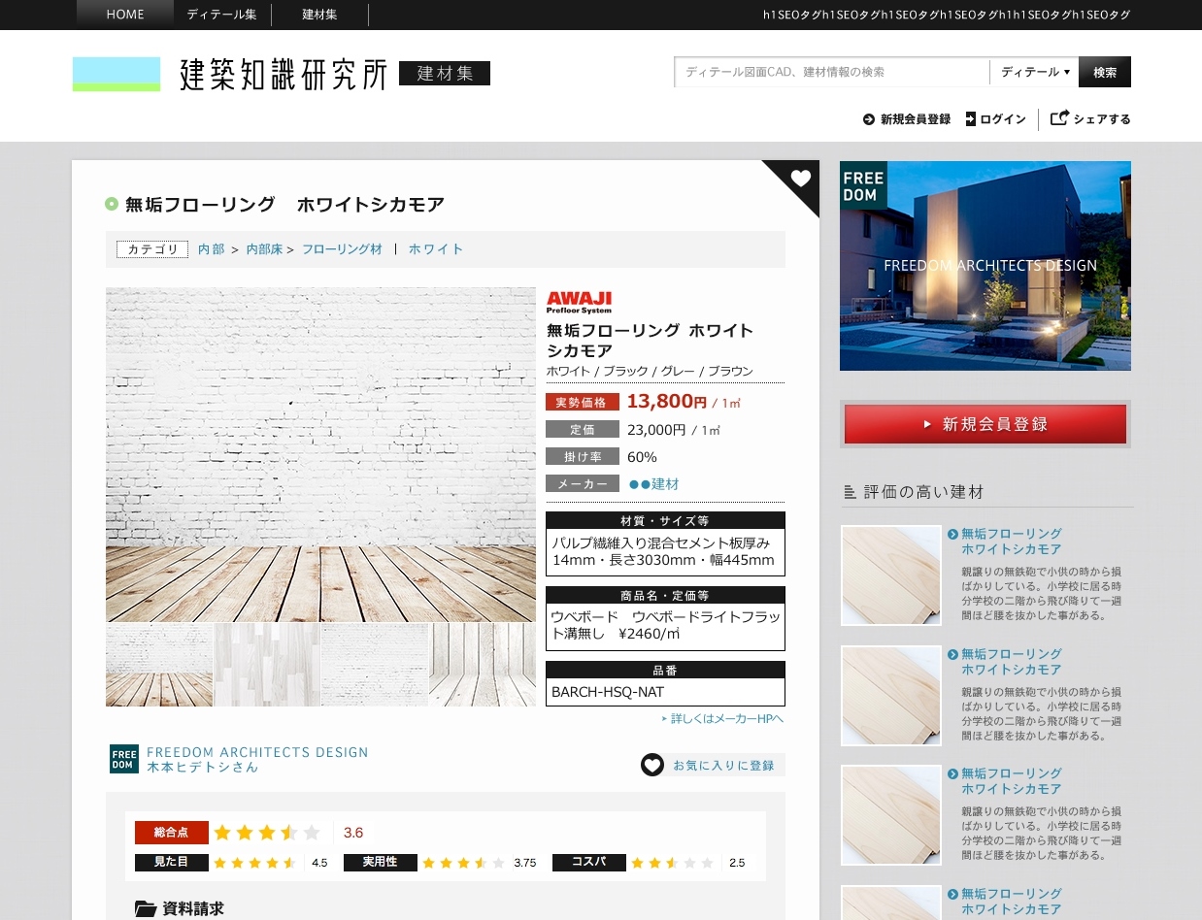Switch to the HOME tab
The image size is (1202, 920).
point(124,15)
